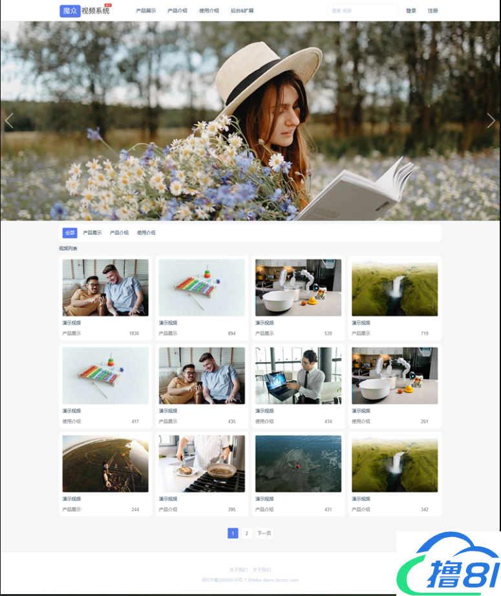Focus the video search box
Image resolution: width=501 pixels, height=596 pixels.
click(362, 11)
